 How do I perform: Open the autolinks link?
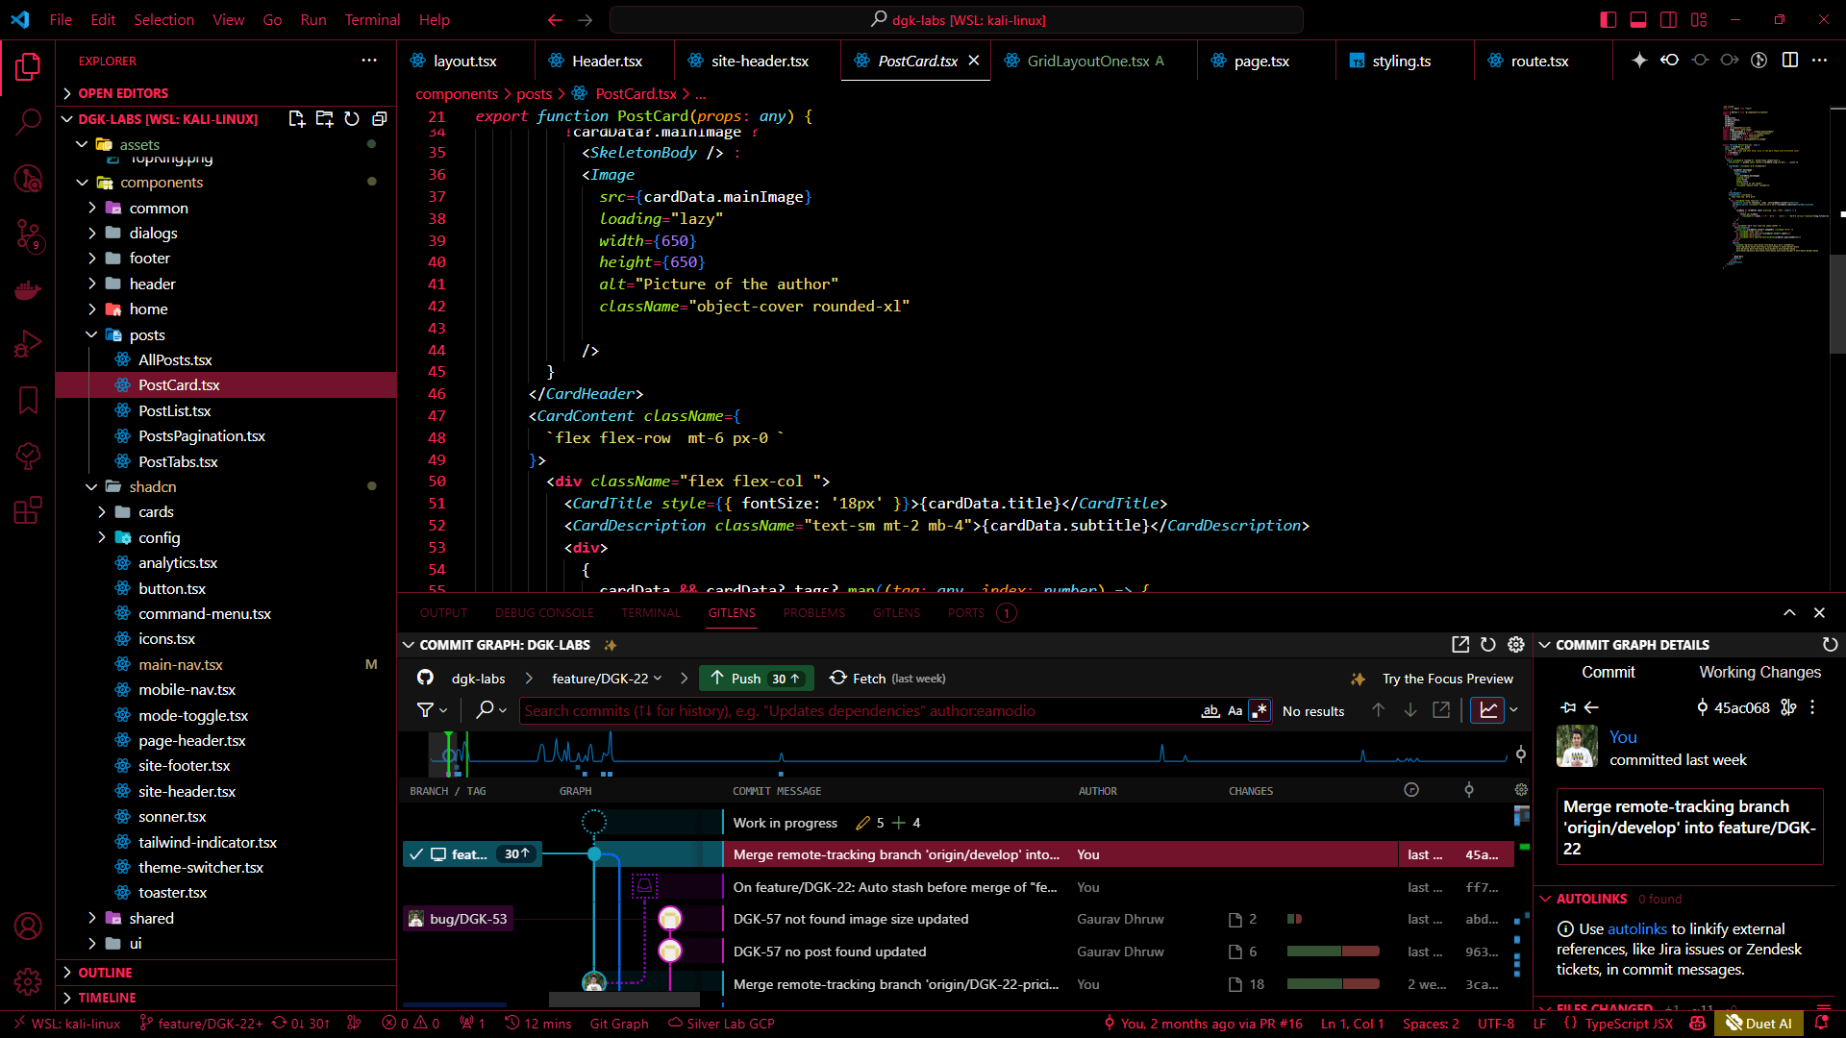(1636, 929)
